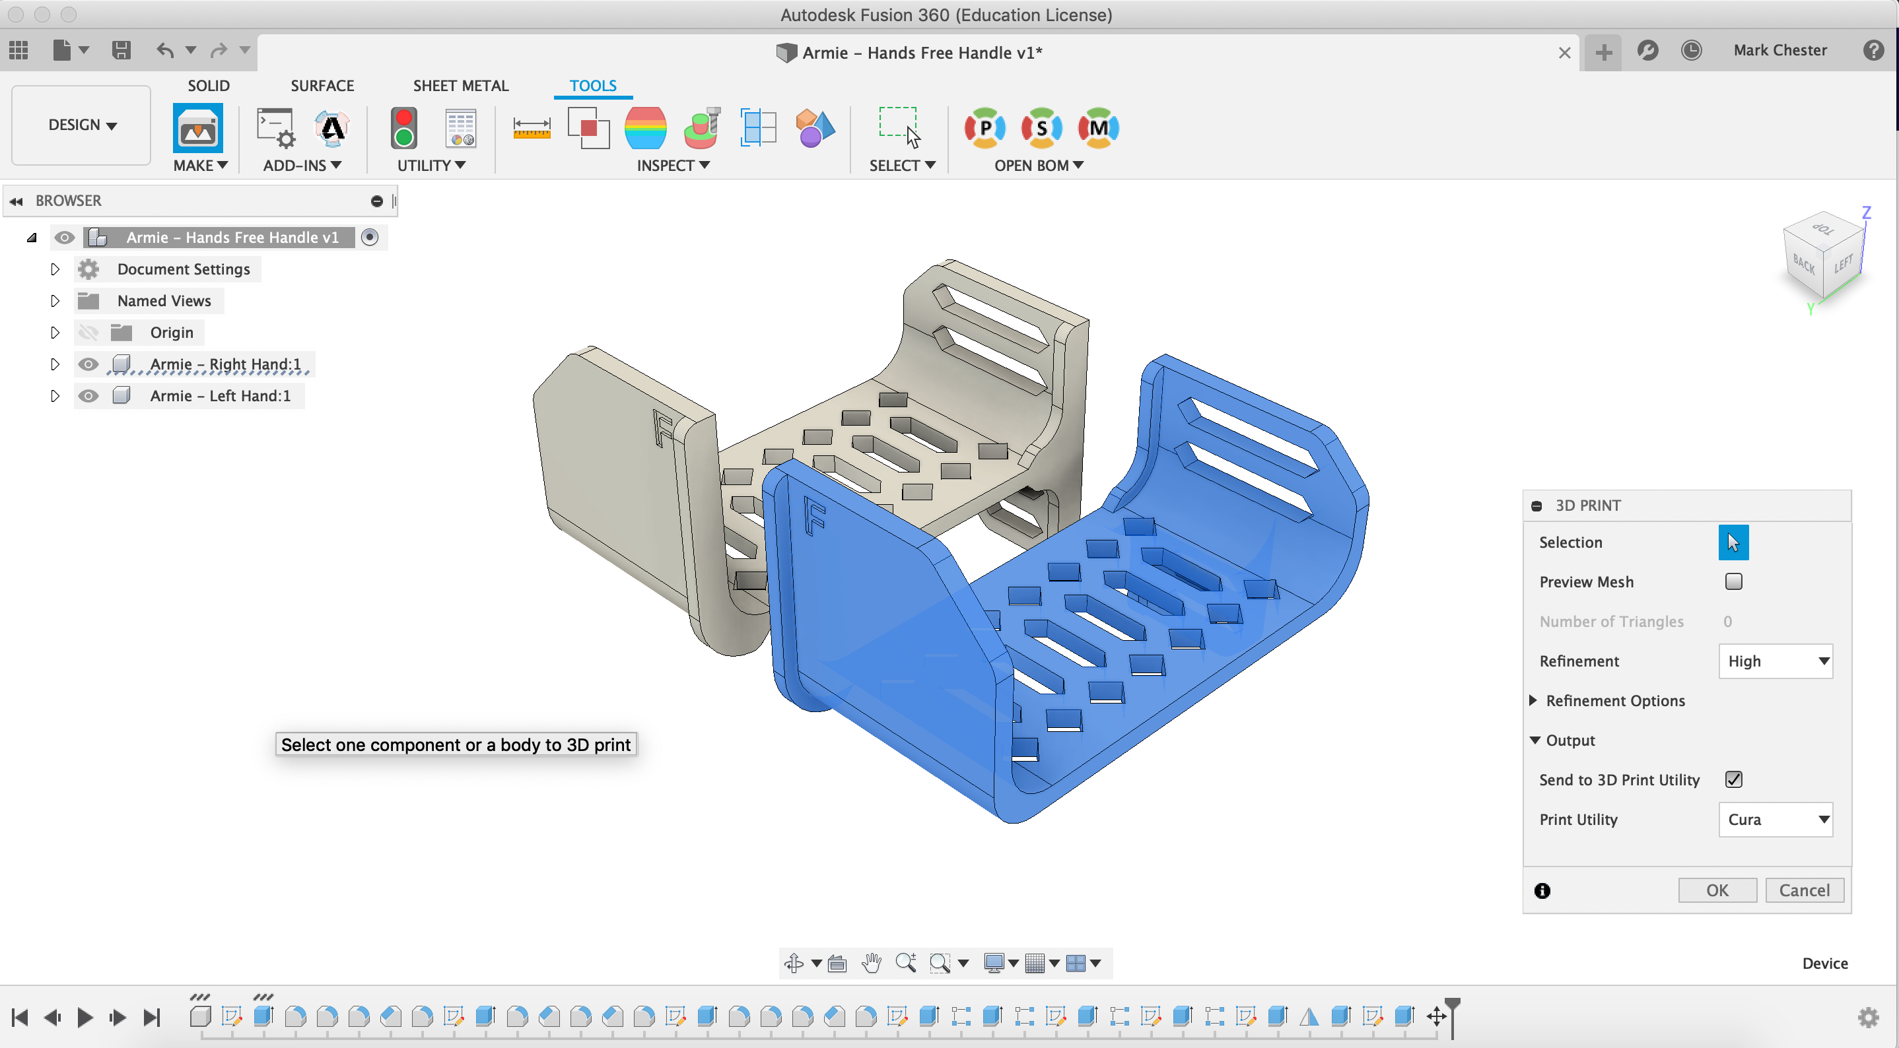Viewport: 1899px width, 1048px height.
Task: Click the OpenBOM P icon
Action: tap(985, 128)
